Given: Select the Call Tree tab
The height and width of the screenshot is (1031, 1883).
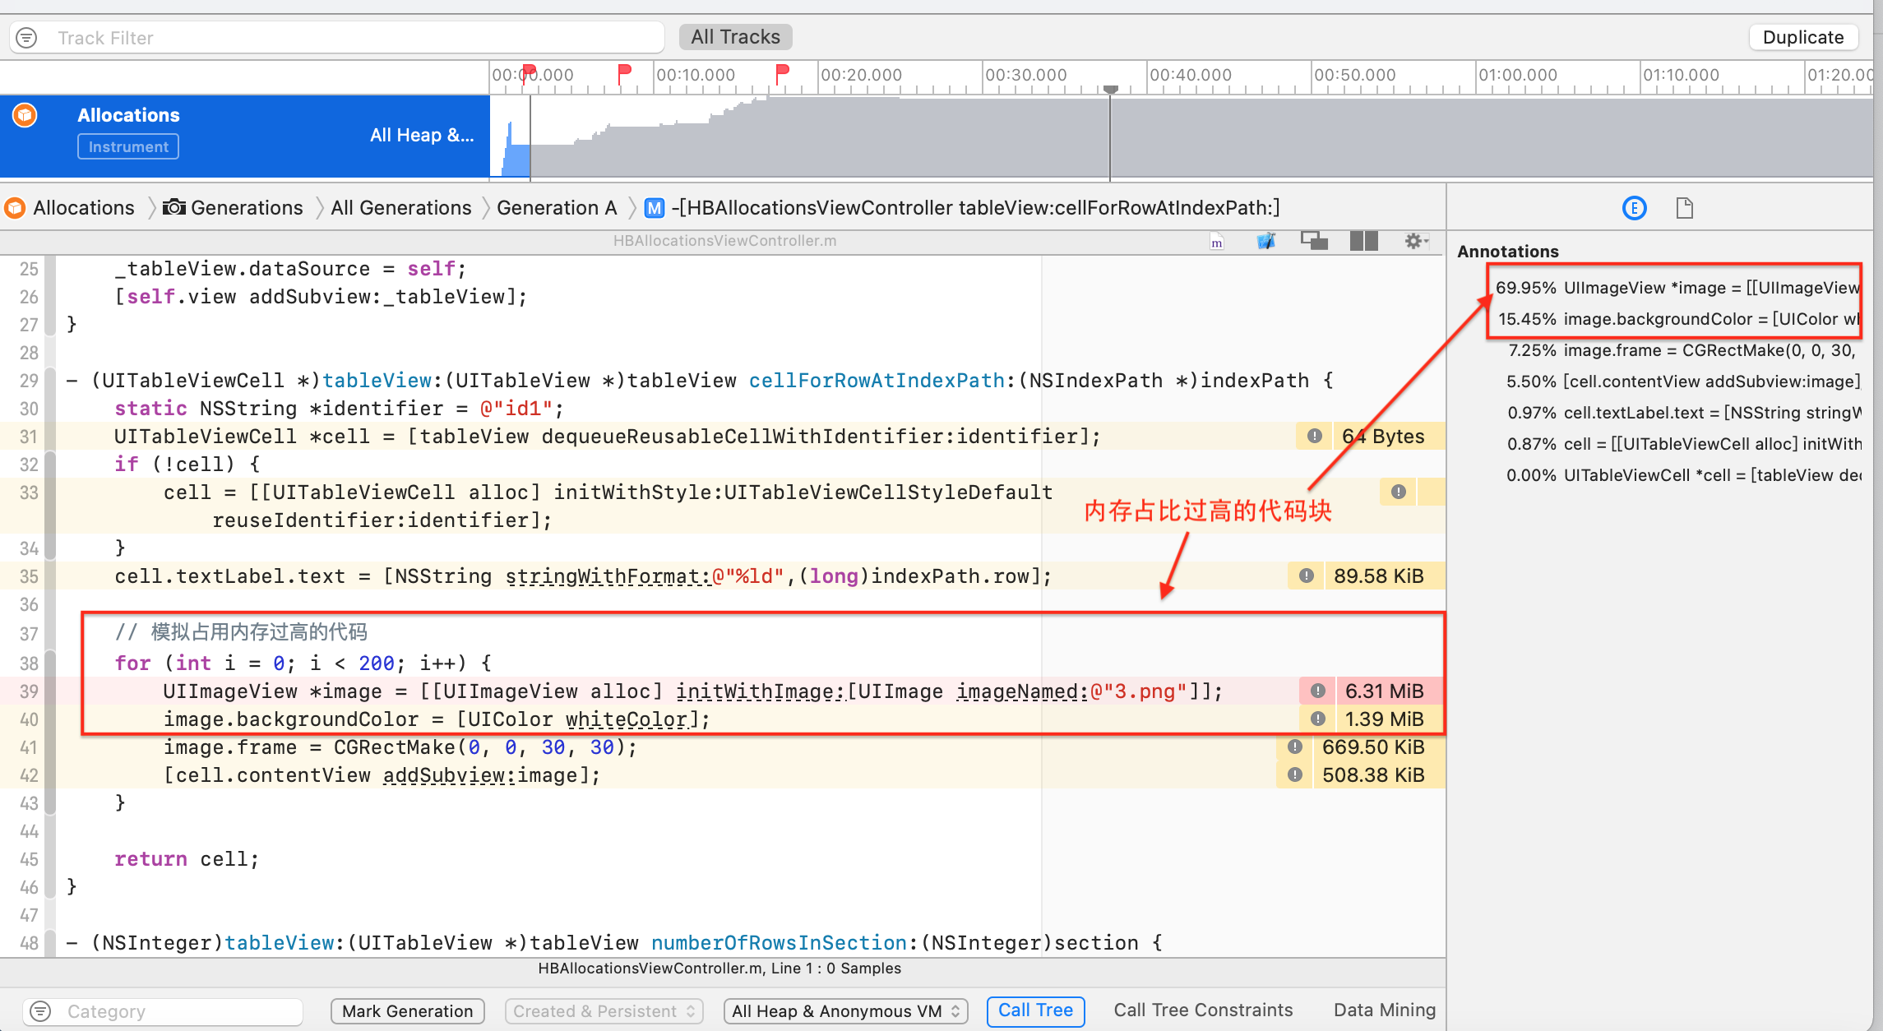Looking at the screenshot, I should click(1035, 1010).
